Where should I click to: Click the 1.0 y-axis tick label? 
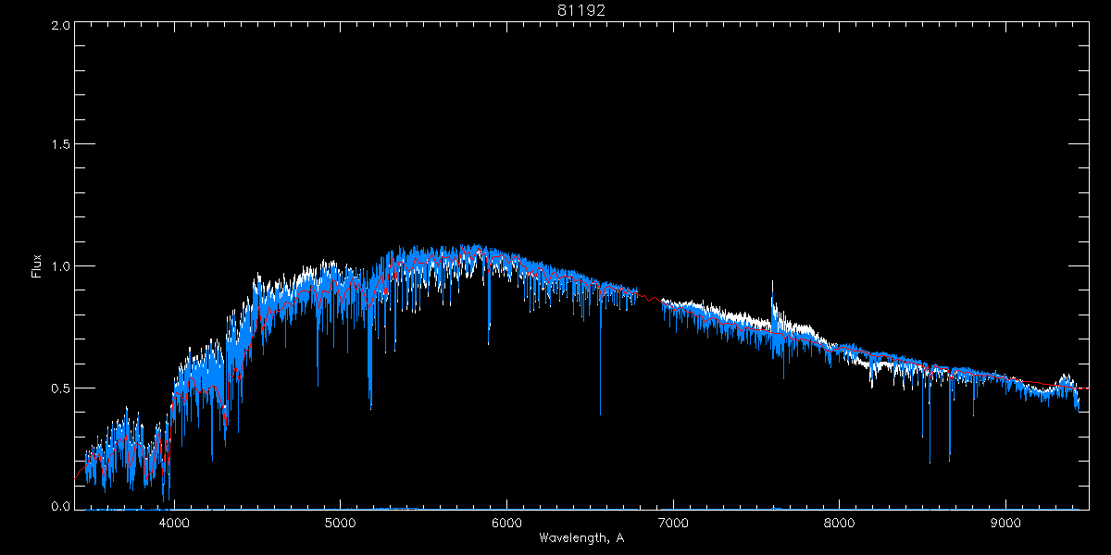click(x=61, y=266)
